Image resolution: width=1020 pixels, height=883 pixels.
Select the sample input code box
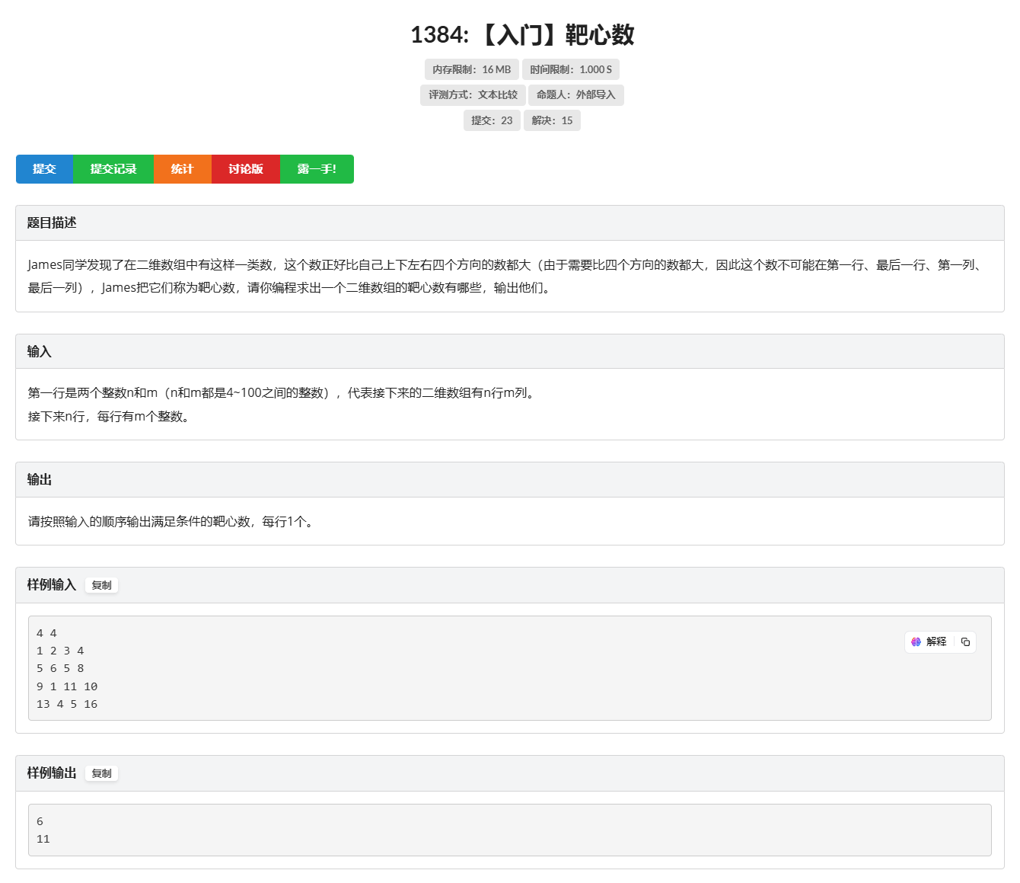(509, 668)
